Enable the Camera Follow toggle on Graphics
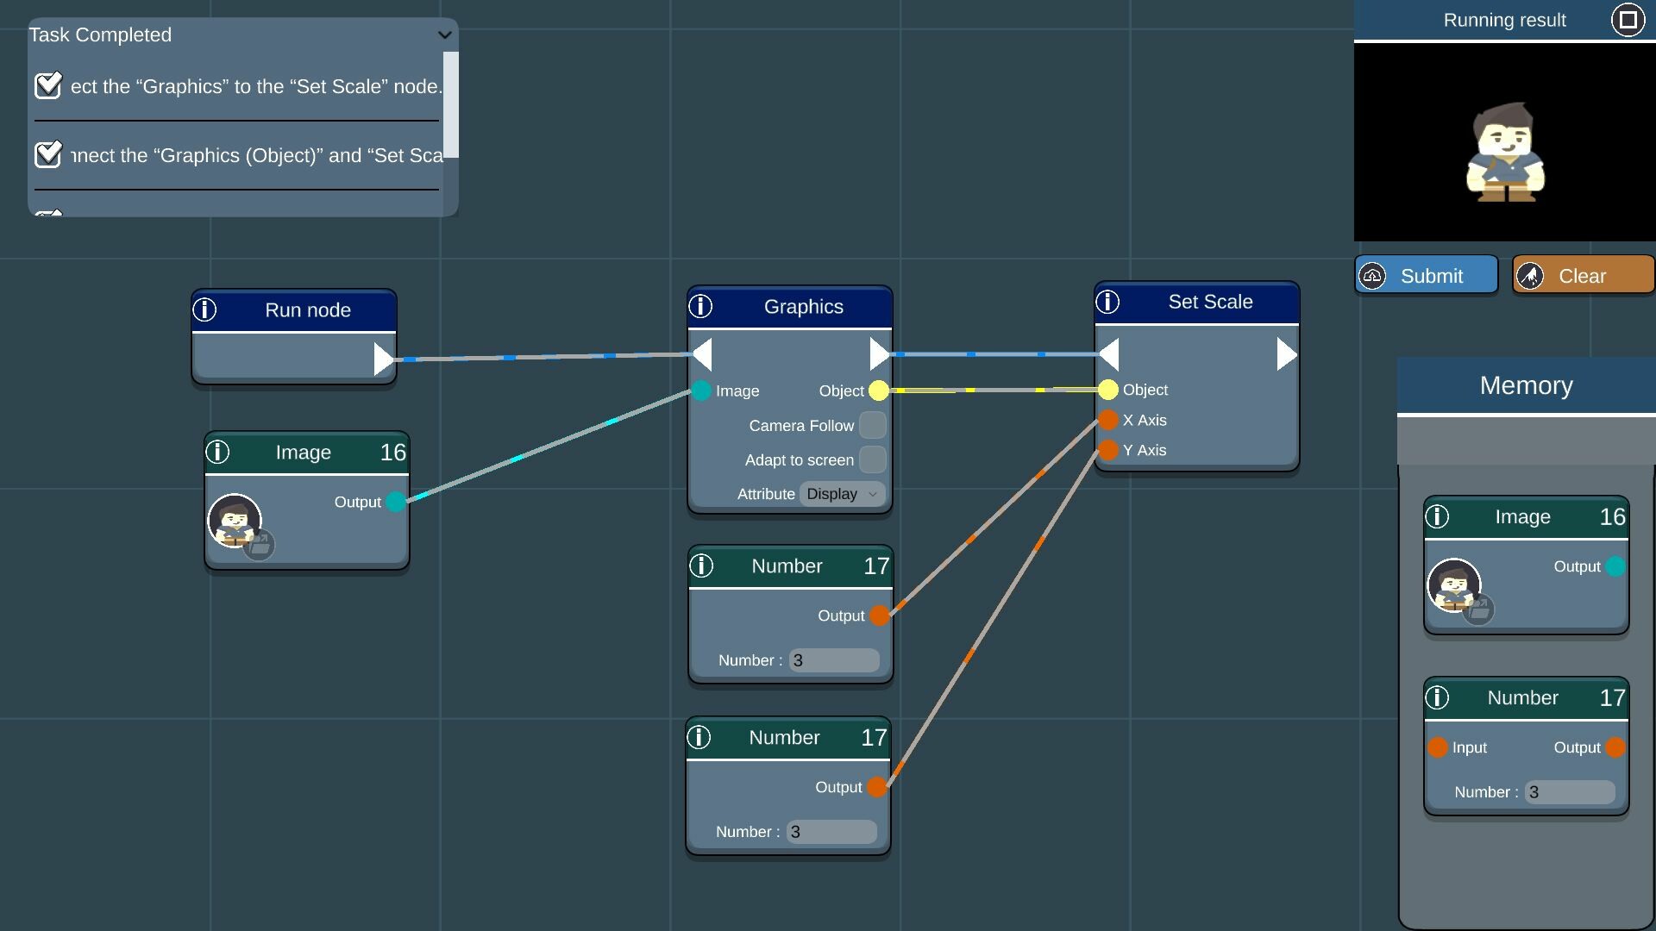This screenshot has height=931, width=1656. click(x=874, y=425)
